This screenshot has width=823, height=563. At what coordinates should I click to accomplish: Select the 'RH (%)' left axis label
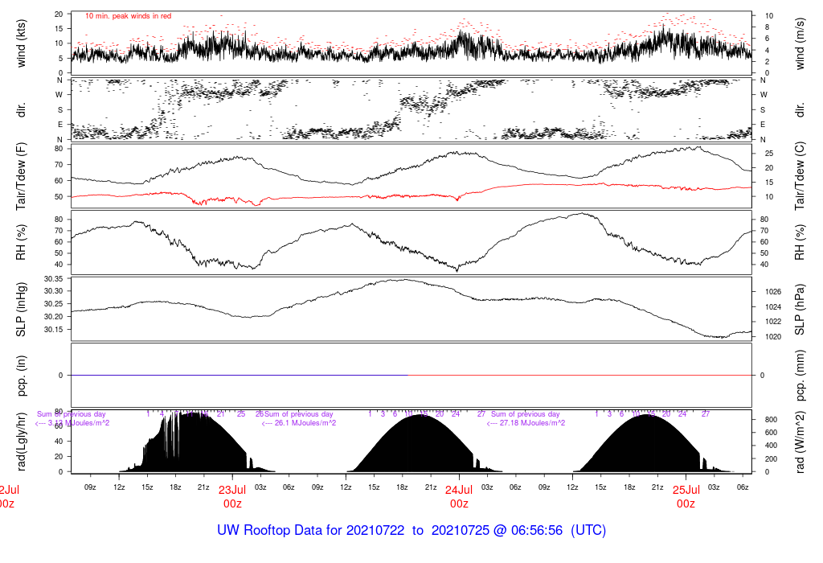23,243
